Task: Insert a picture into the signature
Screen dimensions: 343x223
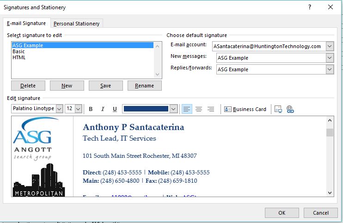Action: pyautogui.click(x=278, y=109)
